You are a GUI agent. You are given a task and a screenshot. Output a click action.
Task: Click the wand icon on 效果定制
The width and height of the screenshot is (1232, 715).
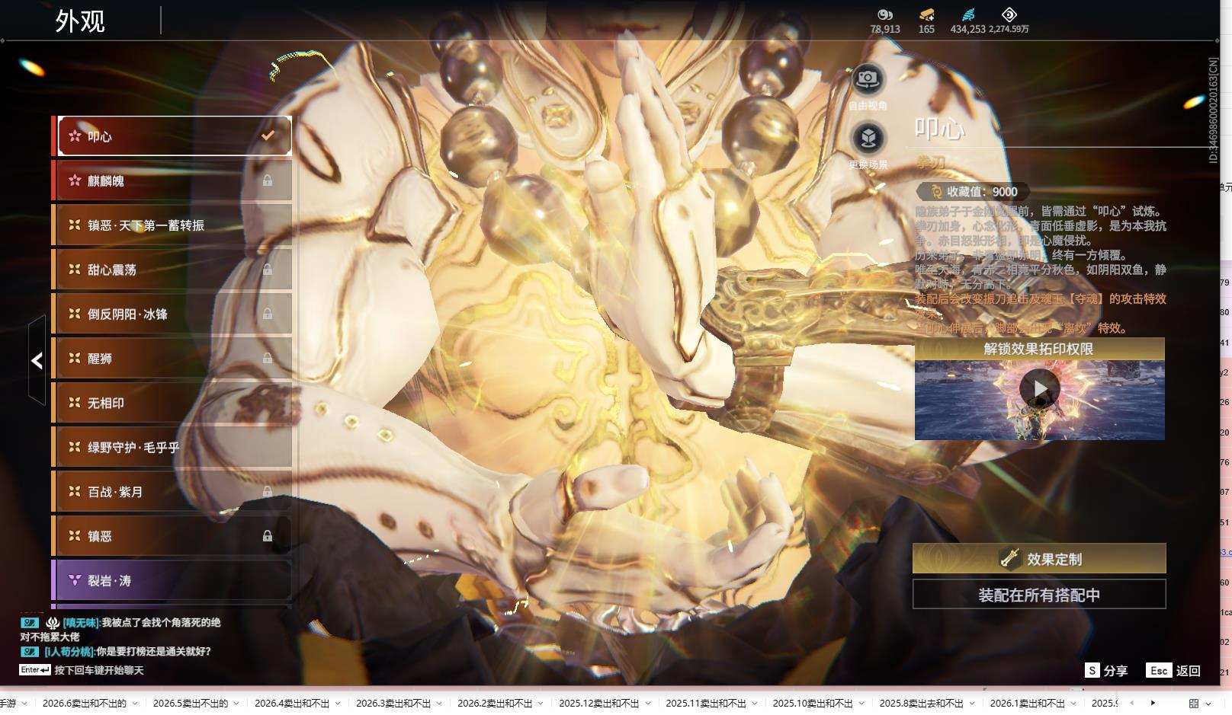pos(1010,558)
